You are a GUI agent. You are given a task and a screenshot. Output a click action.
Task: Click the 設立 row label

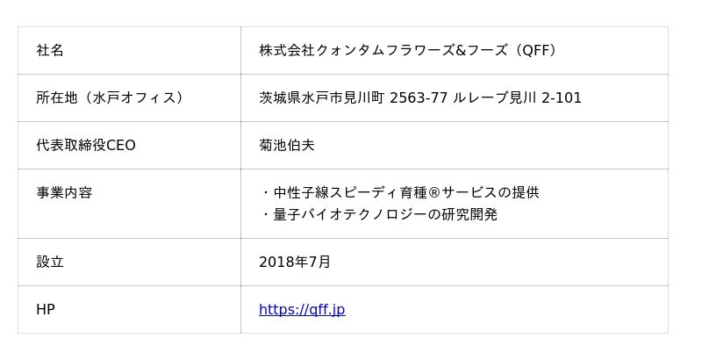(50, 262)
